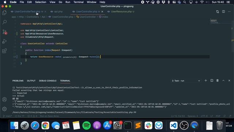Open the Edit menu

pos(29,2)
